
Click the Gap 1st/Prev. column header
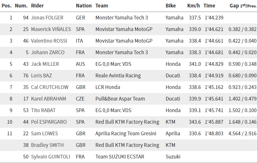243,6
